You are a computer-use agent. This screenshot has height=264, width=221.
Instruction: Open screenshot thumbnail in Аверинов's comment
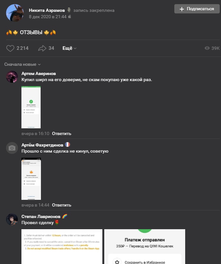point(31,107)
